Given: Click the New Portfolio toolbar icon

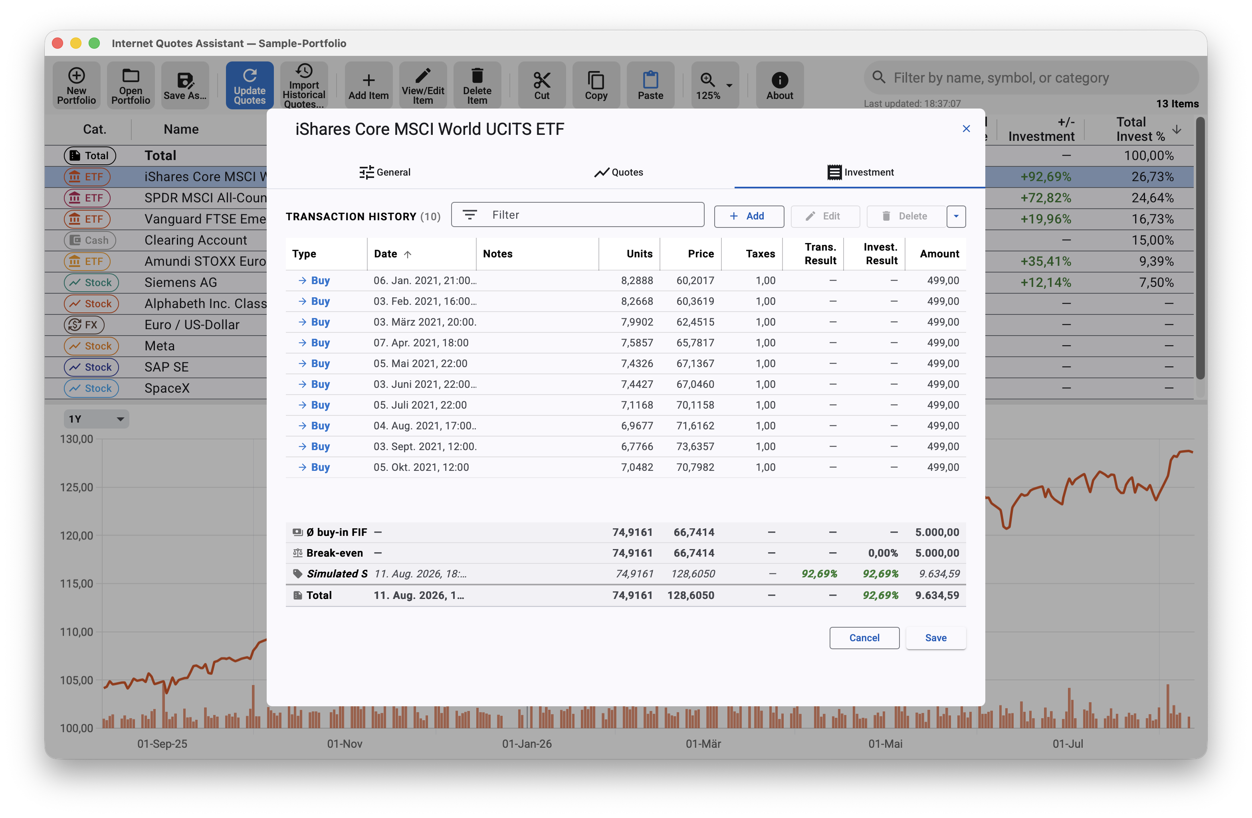Looking at the screenshot, I should [76, 85].
